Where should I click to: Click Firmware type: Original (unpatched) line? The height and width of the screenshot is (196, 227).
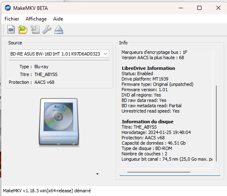[x=157, y=84]
